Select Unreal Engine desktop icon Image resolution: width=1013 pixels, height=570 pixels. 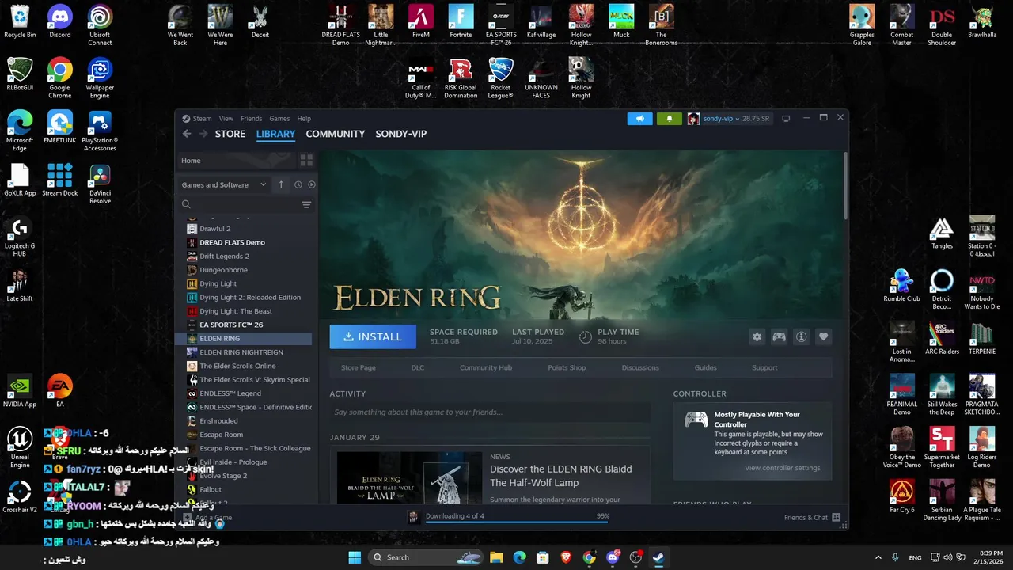tap(20, 448)
